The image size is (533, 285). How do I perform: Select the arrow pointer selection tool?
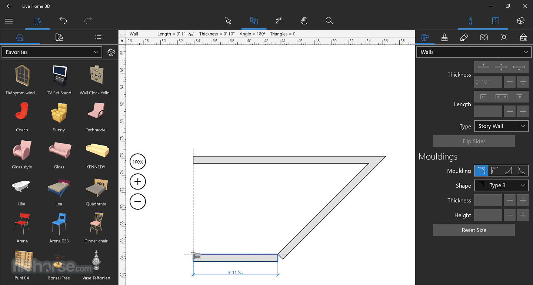click(229, 21)
